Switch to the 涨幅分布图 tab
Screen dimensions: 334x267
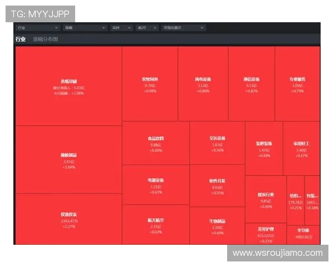pyautogui.click(x=45, y=39)
